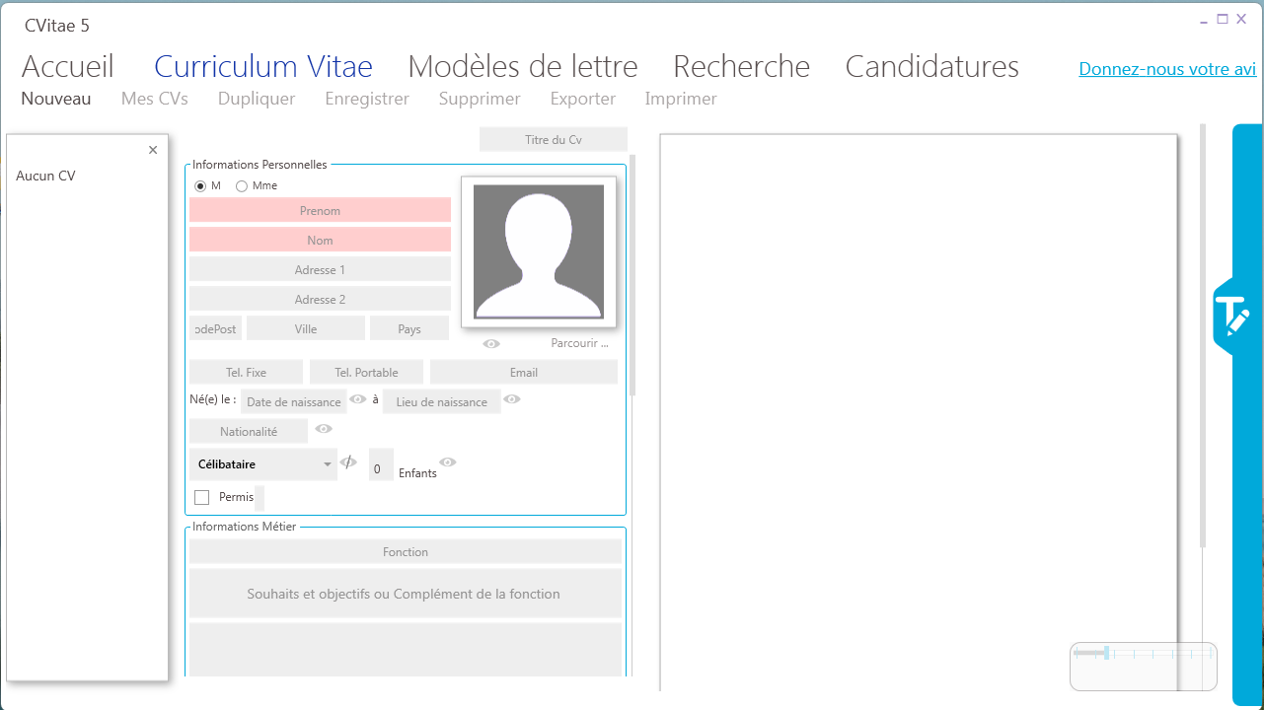
Task: Open the text editing side panel icon
Action: click(x=1231, y=316)
